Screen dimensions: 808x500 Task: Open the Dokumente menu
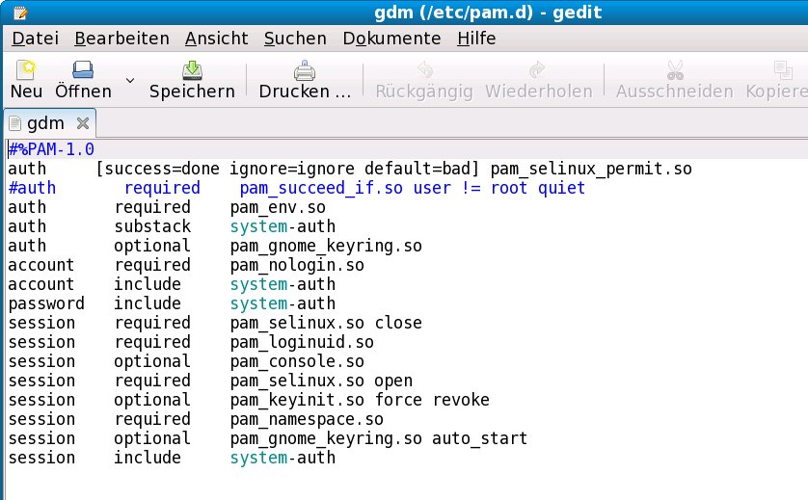pos(391,39)
